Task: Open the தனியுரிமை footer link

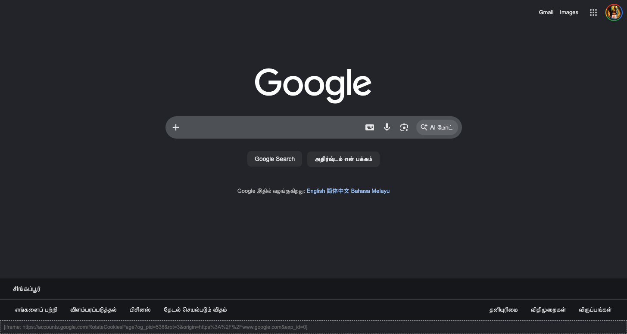Action: [x=503, y=310]
